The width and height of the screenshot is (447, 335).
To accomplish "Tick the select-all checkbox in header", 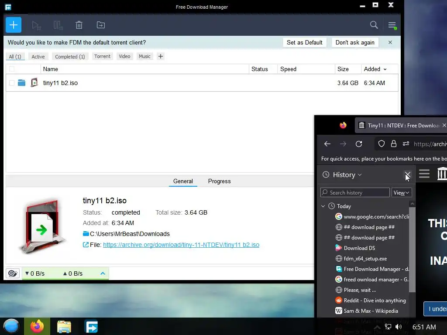I will [12, 69].
